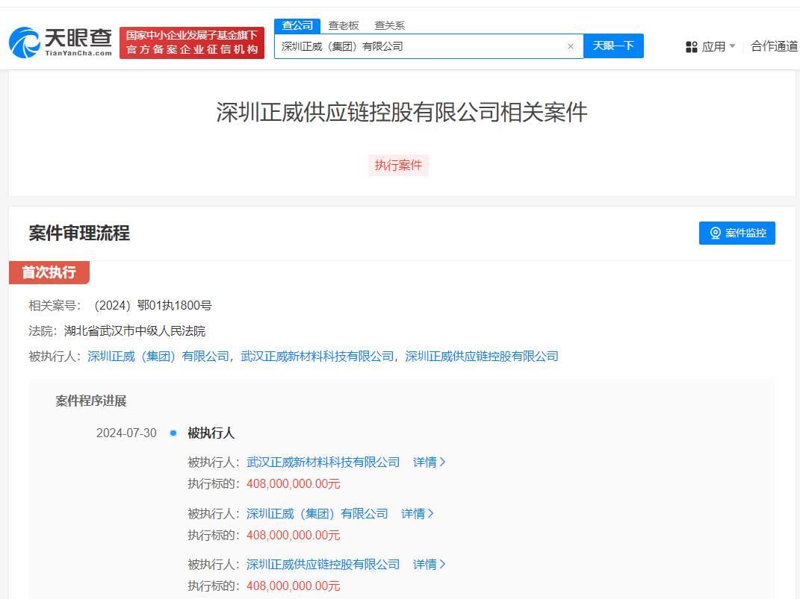
Task: Click the apps grid icon beside 应用
Action: [690, 46]
